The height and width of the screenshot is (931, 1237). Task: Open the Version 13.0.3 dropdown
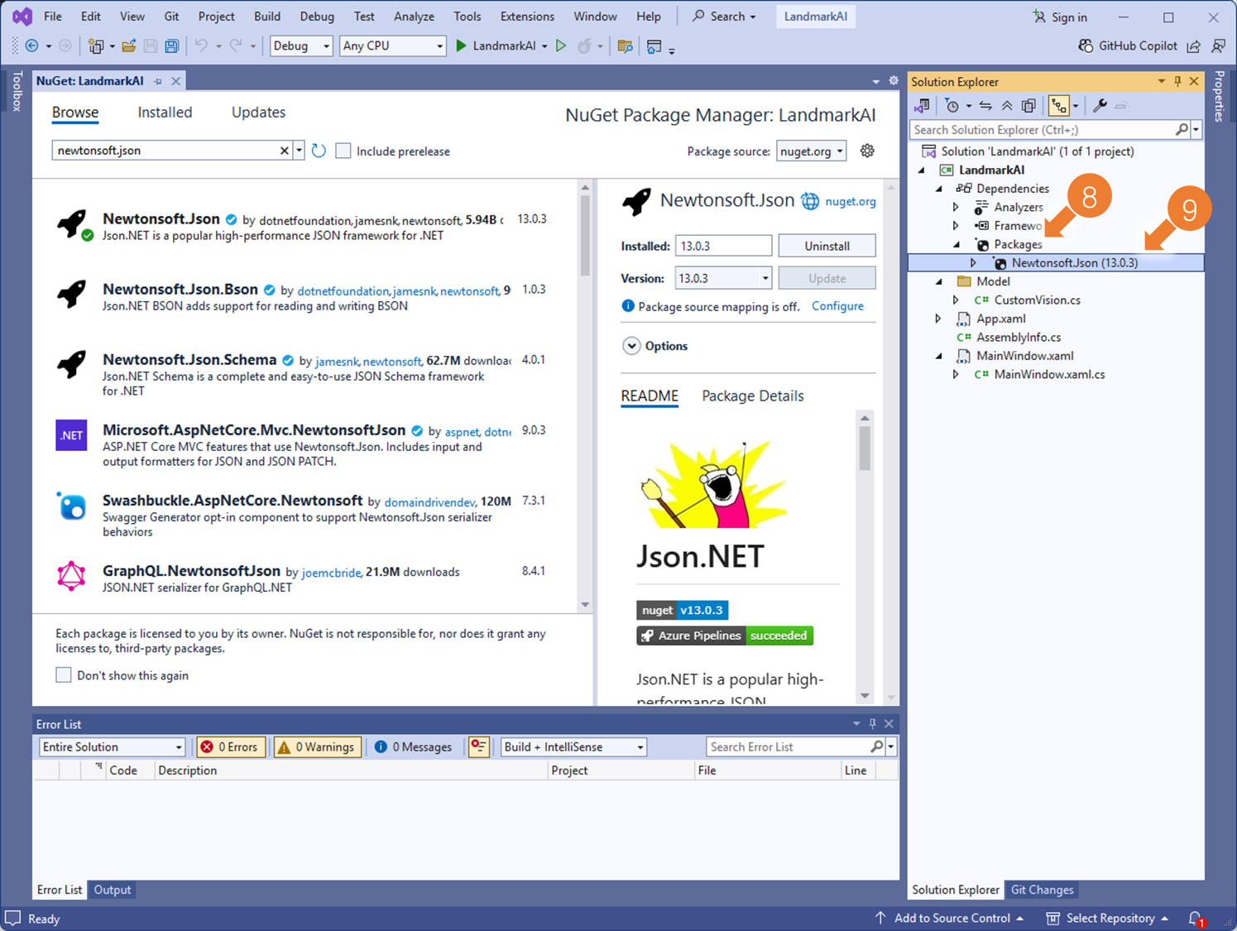click(x=723, y=278)
